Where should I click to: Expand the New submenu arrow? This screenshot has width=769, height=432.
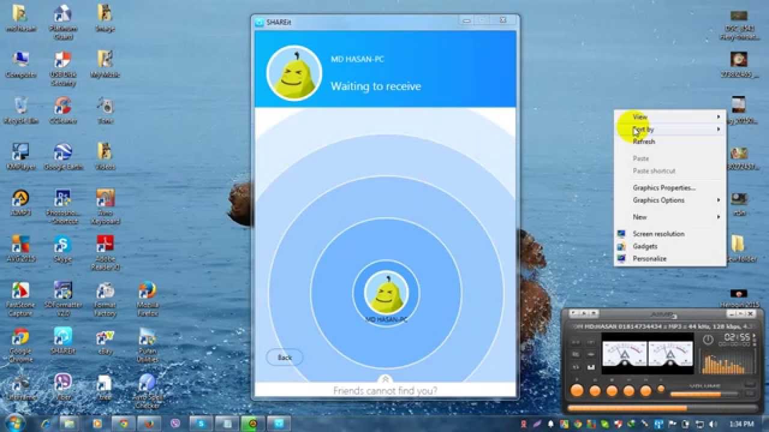point(719,217)
